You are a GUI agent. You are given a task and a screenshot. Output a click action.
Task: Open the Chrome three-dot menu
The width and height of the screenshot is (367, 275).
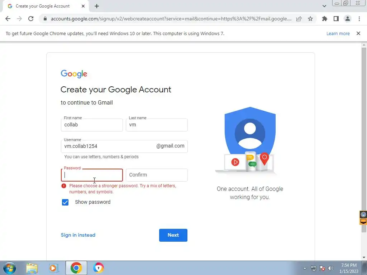(x=359, y=19)
